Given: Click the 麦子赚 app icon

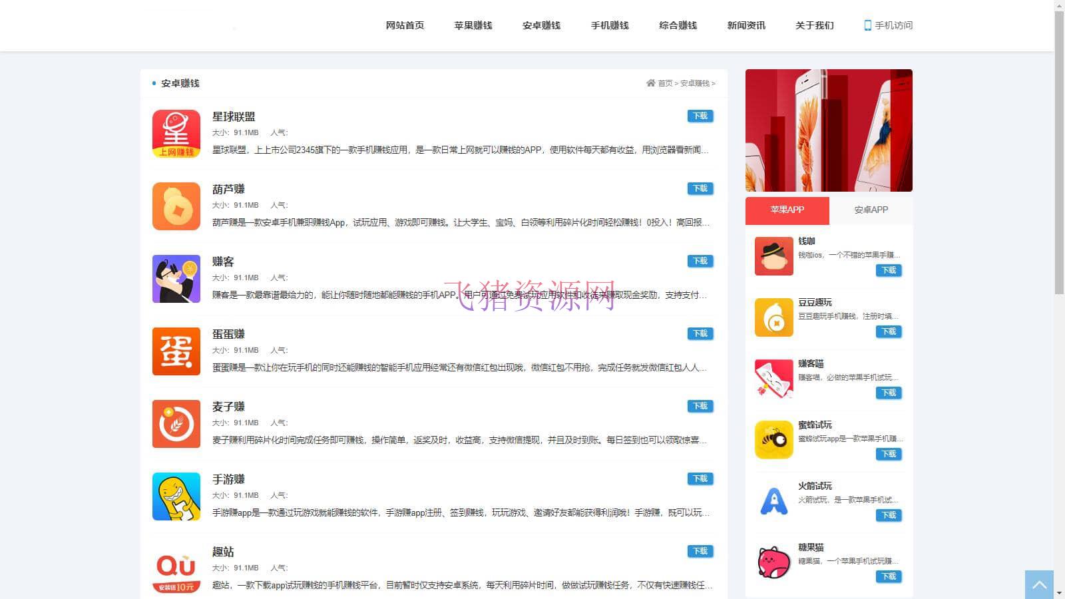Looking at the screenshot, I should click(x=176, y=424).
